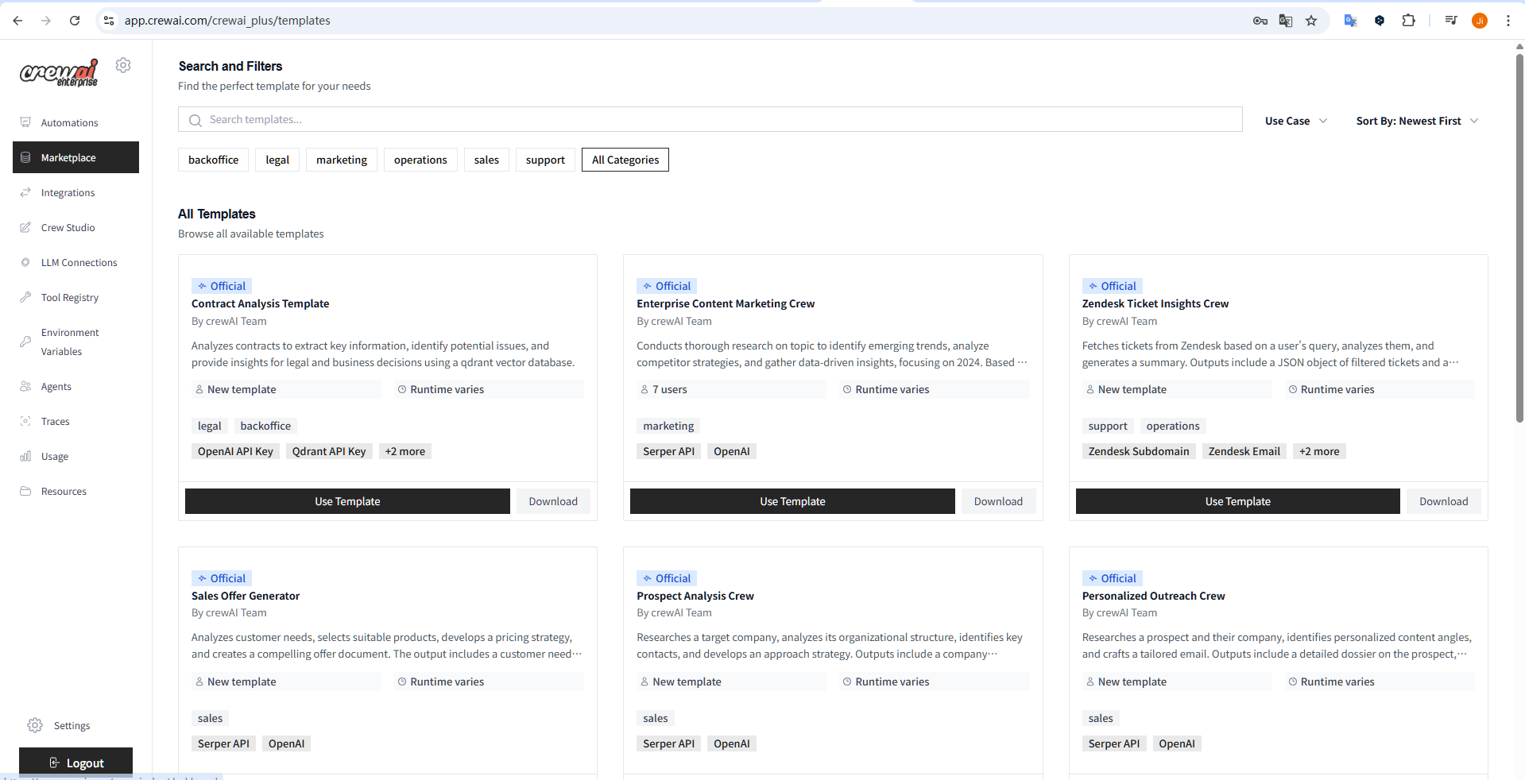Download the Zendesk Ticket Insights Crew
Screen dimensions: 1525x780
[1444, 501]
